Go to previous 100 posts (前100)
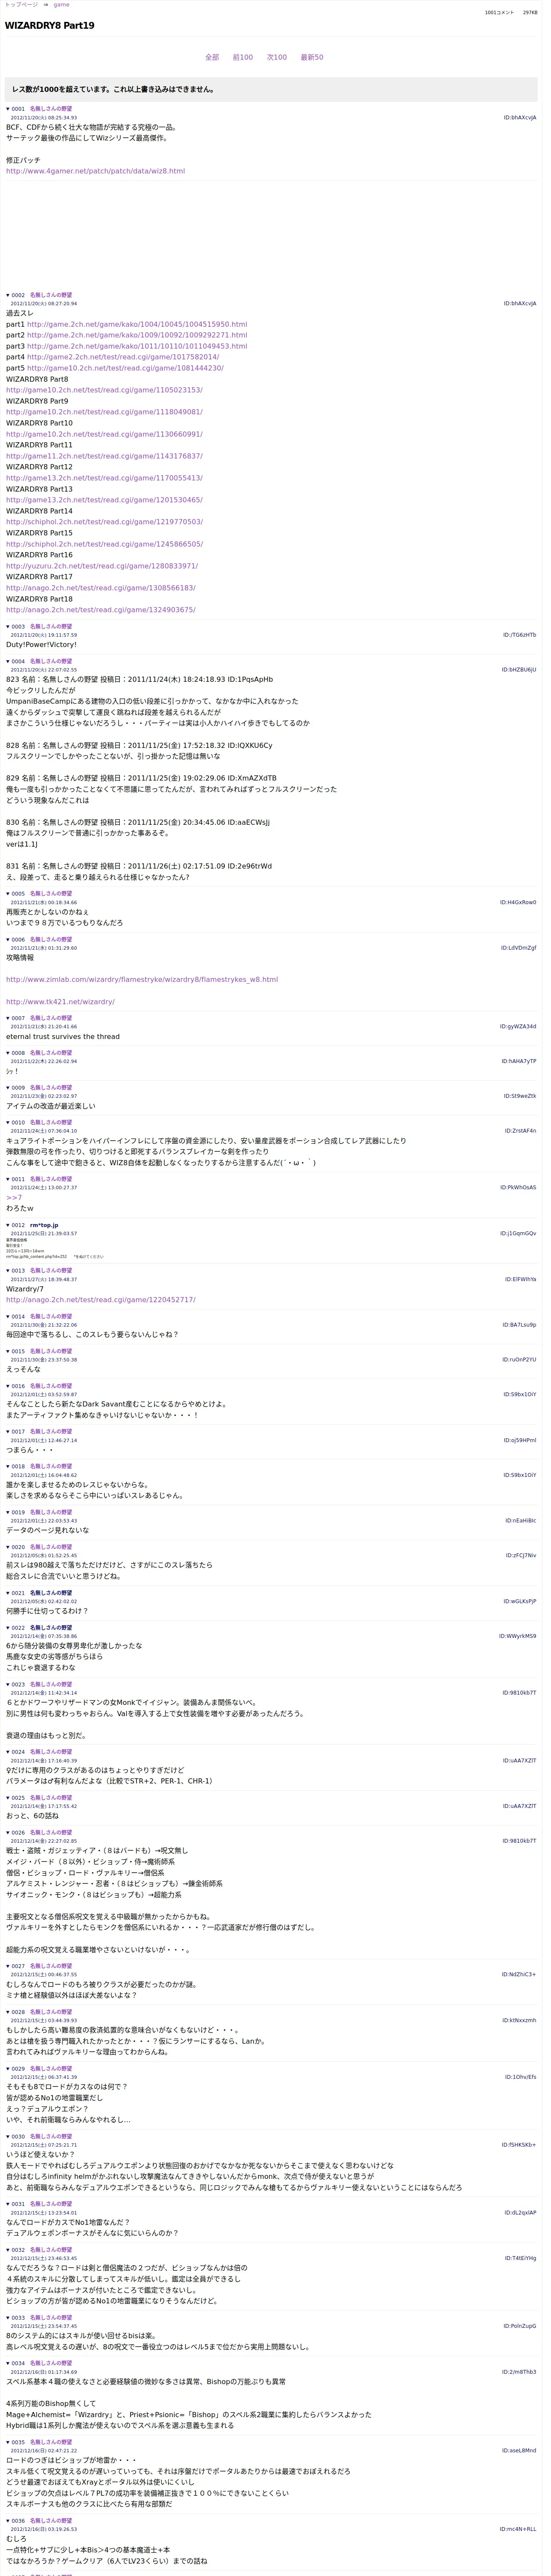Screen dimensions: 551x2576 click(x=243, y=57)
